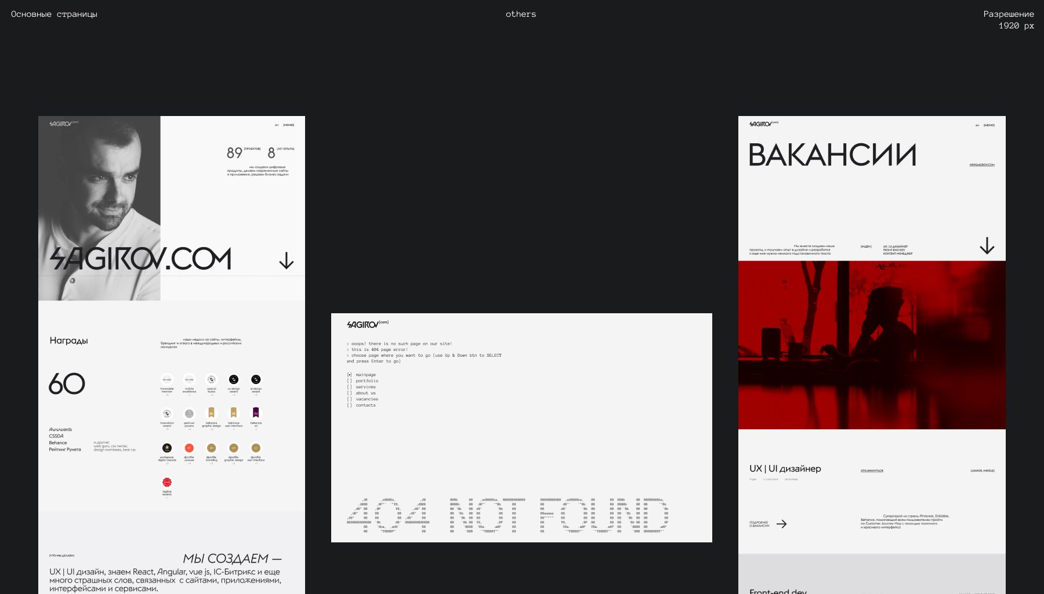1044x594 pixels.
Task: Click the 'Награды' section heading
Action: pos(68,341)
